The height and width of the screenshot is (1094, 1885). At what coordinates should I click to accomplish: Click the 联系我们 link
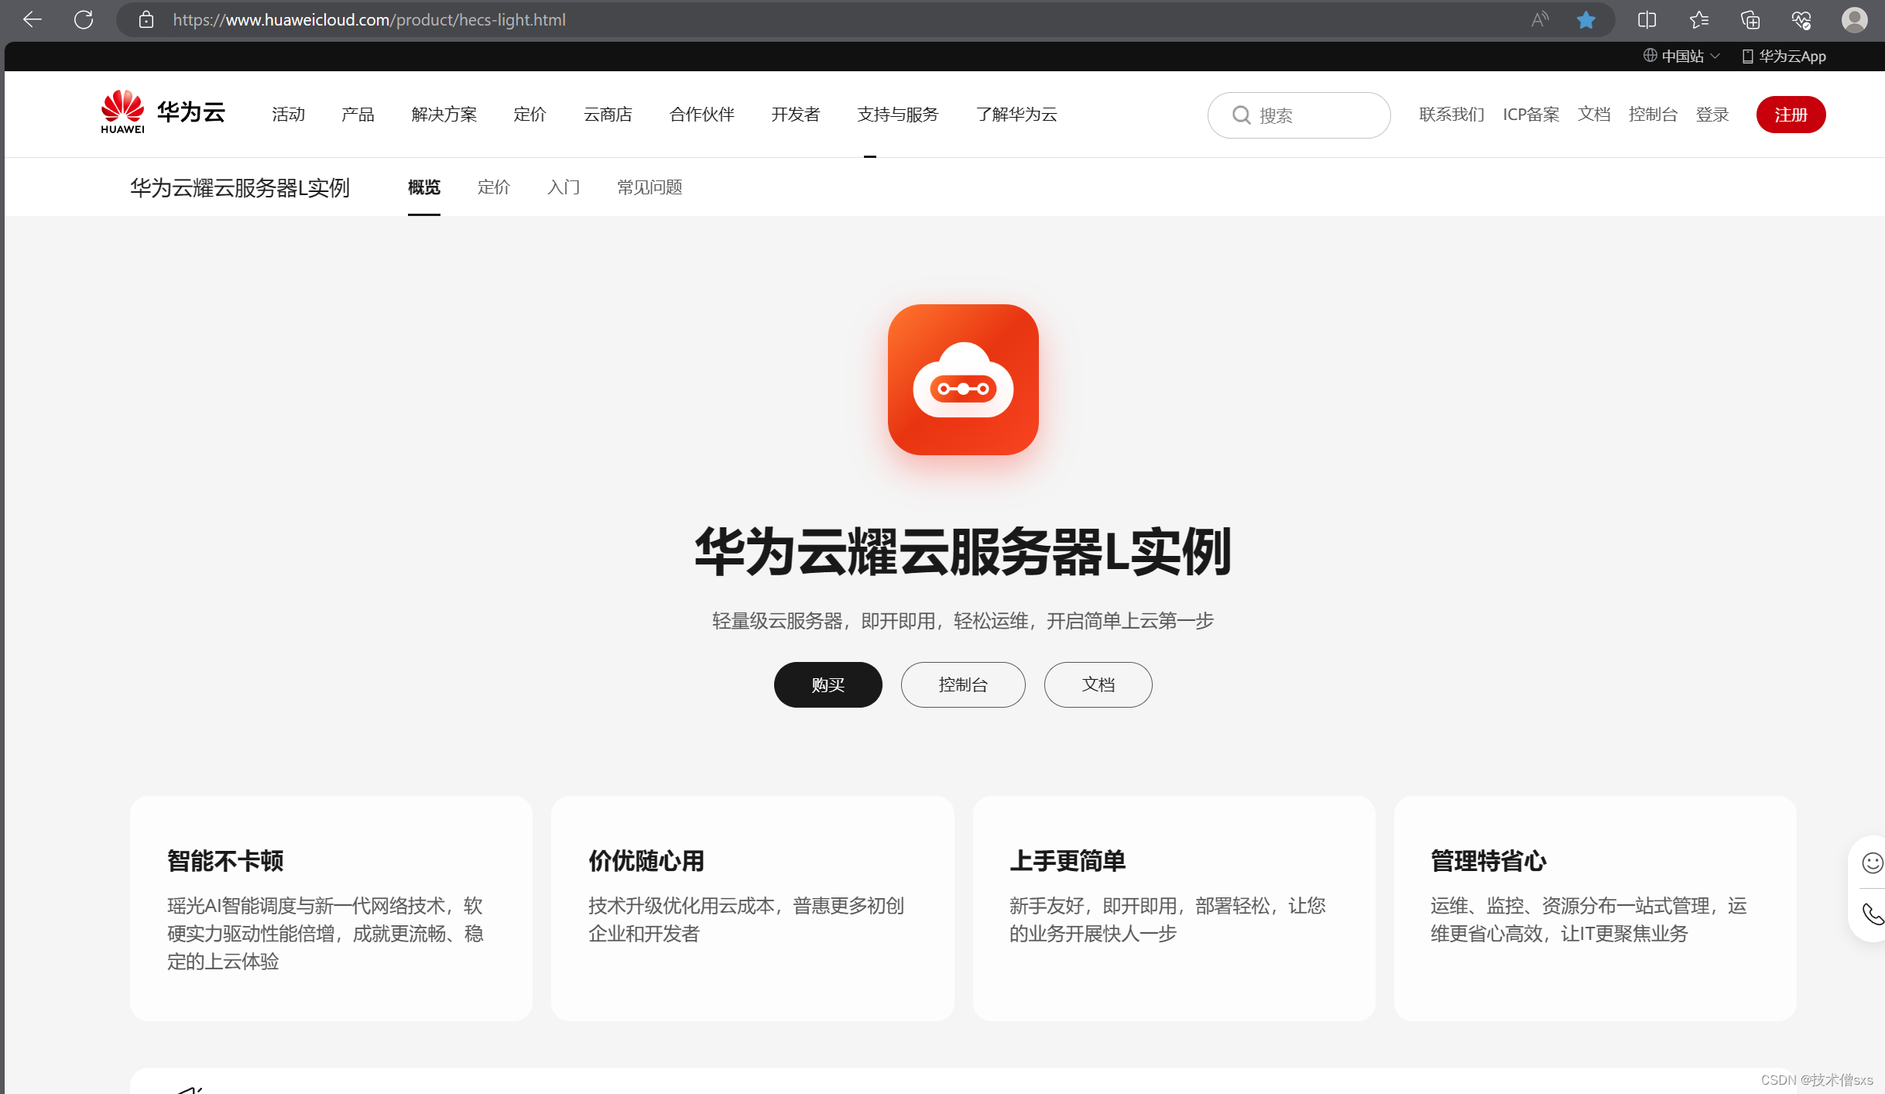pyautogui.click(x=1451, y=114)
